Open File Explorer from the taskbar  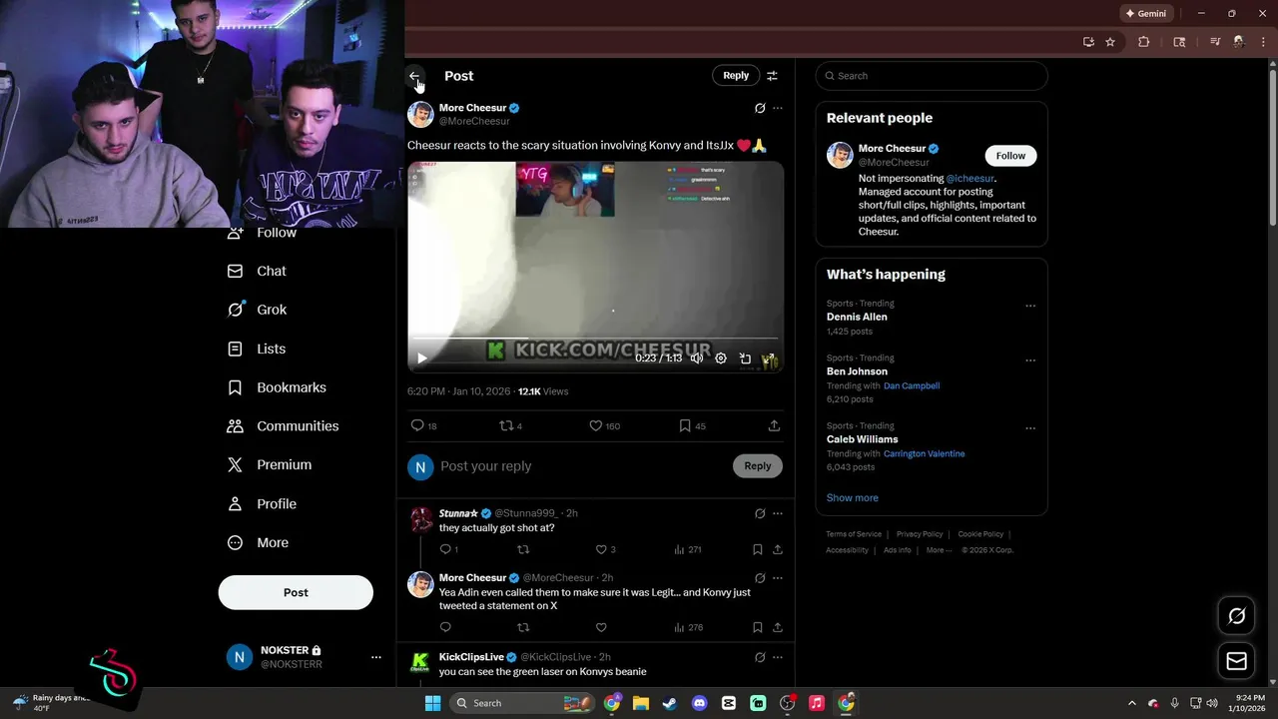641,703
